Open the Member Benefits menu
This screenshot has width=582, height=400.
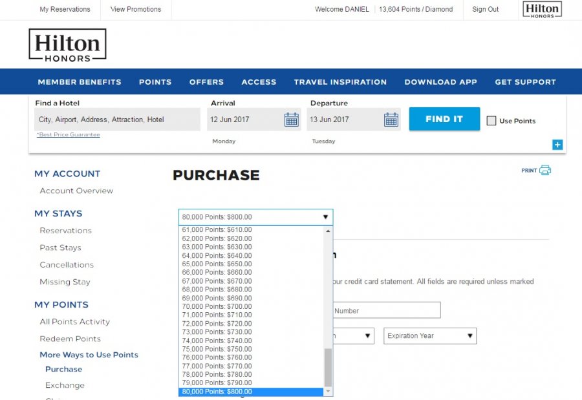pyautogui.click(x=80, y=82)
